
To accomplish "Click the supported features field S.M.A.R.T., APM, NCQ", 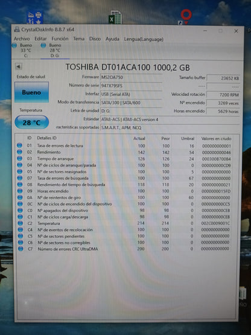I will pyautogui.click(x=170, y=128).
